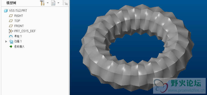Click the FRONT datum plane icon

(x=11, y=26)
